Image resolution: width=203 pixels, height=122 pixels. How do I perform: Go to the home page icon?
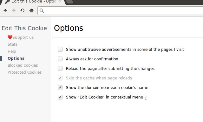[31, 10]
